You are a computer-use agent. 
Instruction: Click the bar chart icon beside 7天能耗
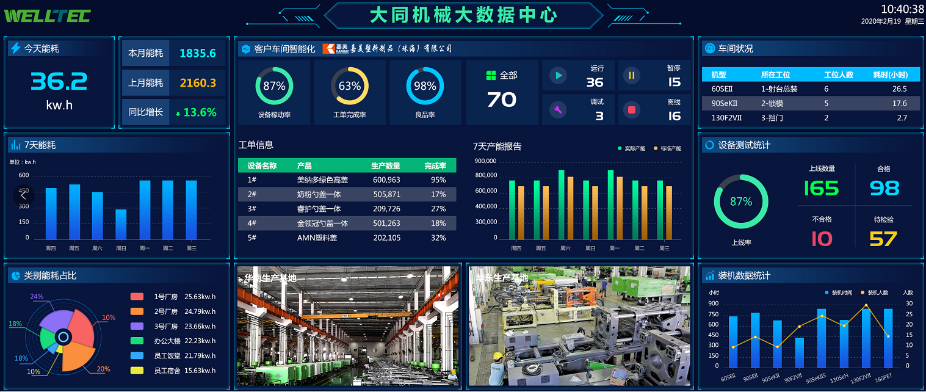tap(15, 145)
